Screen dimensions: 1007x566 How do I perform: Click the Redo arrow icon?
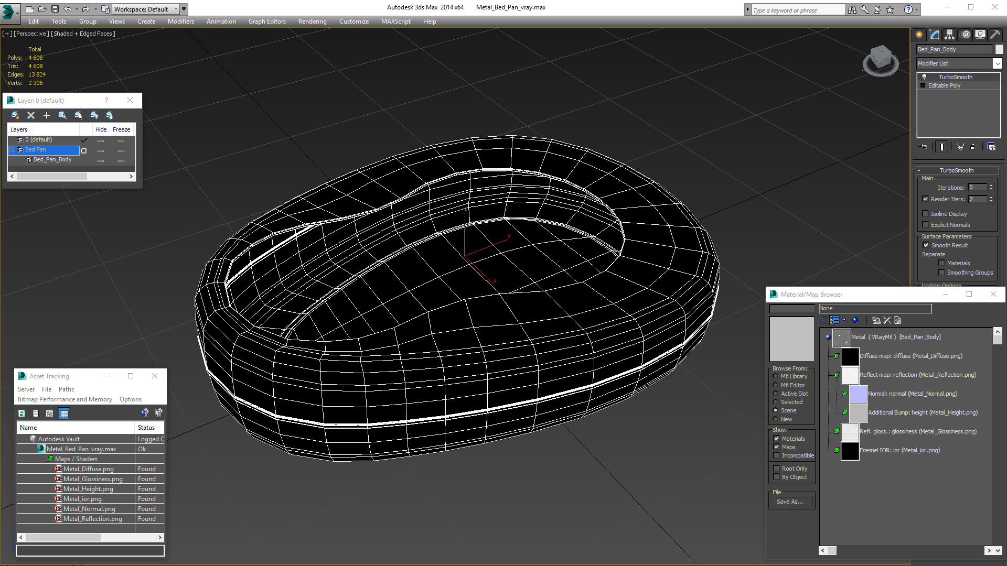[85, 9]
